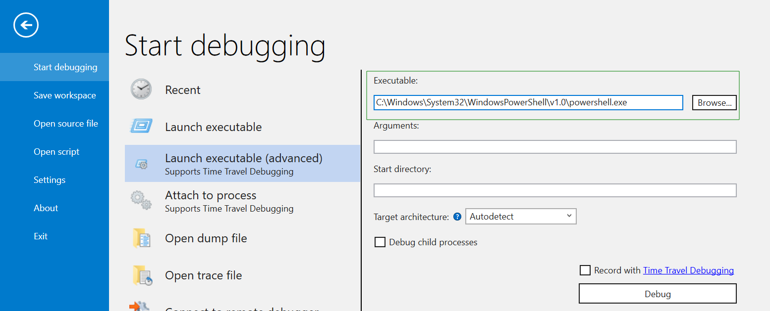Viewport: 770px width, 311px height.
Task: Click the Attach to process gears icon
Action: 141,201
